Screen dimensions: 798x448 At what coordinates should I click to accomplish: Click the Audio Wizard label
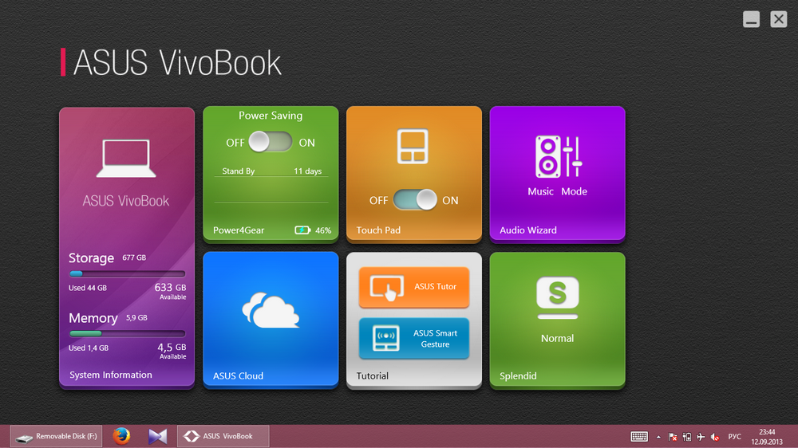pos(527,230)
